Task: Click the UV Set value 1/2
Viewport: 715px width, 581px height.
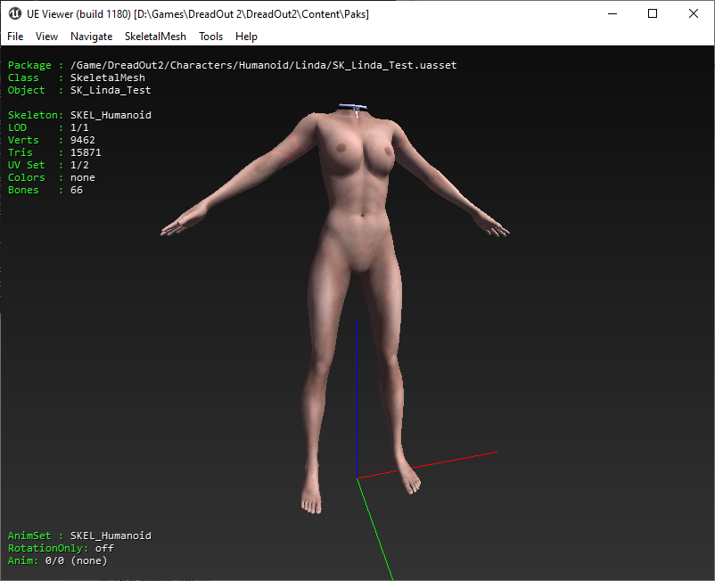Action: [x=79, y=165]
